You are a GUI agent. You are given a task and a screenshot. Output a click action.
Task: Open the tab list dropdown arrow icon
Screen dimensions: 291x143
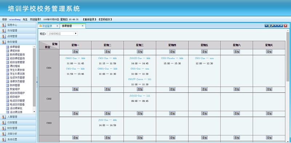point(266,25)
